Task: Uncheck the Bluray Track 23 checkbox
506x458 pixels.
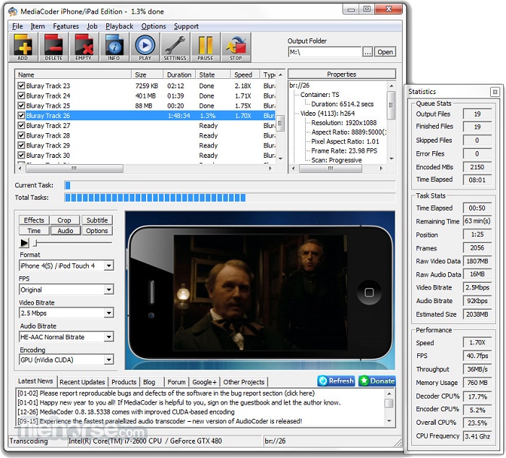Action: click(21, 86)
